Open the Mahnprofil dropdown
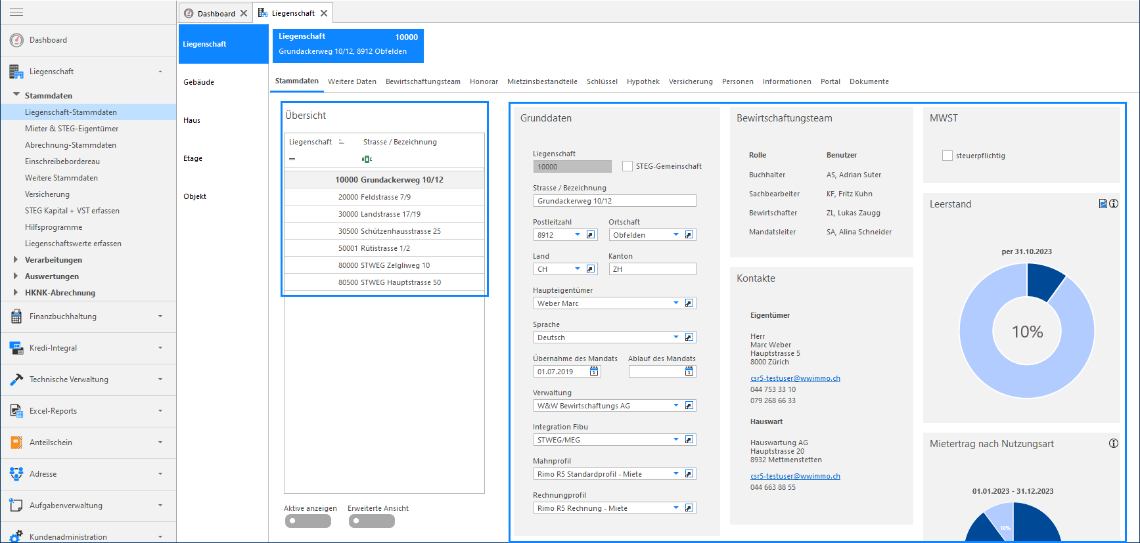 pos(676,474)
